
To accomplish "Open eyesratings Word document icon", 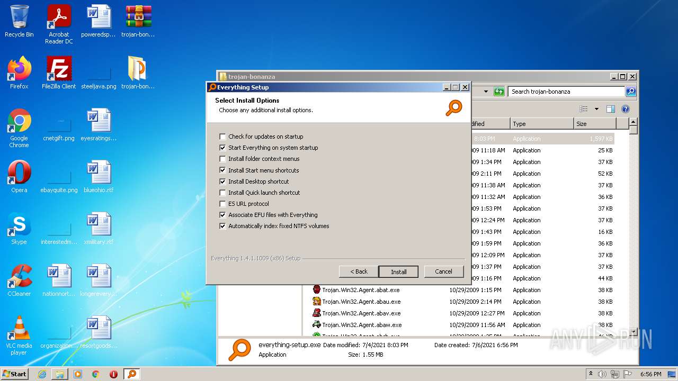I will pyautogui.click(x=99, y=125).
